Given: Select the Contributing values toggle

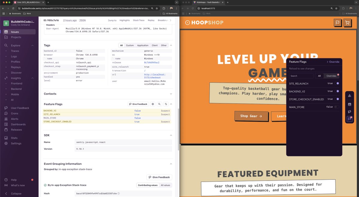Looking at the screenshot, I should 148,185.
